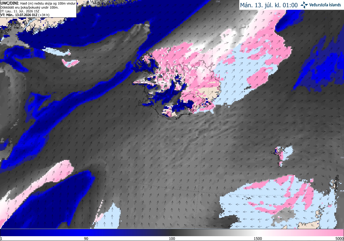This screenshot has height=241, width=344.
Task: Pick the pink segment of the colour bar
Action: [x=306, y=232]
